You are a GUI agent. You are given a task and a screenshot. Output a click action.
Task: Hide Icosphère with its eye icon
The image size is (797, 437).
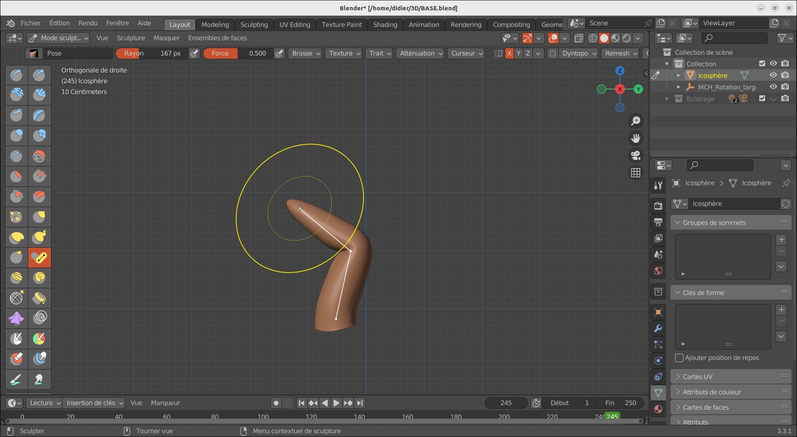[773, 75]
